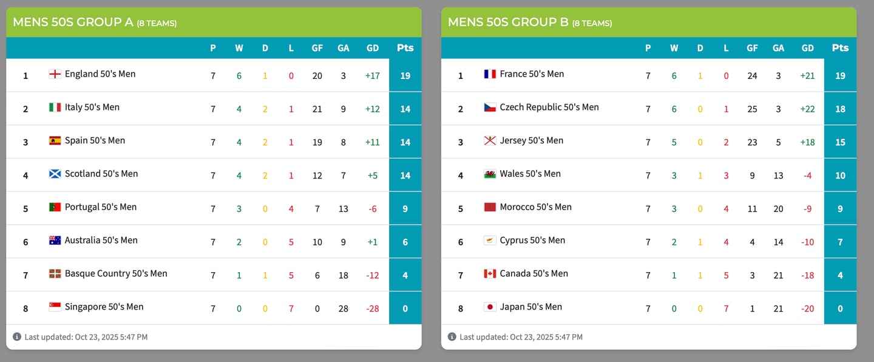Select the Portugal 50's Men team name
This screenshot has width=874, height=362.
click(x=100, y=207)
